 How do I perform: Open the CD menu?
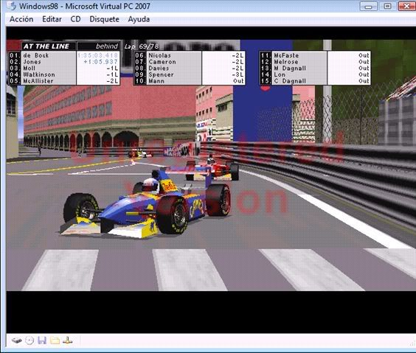point(76,19)
